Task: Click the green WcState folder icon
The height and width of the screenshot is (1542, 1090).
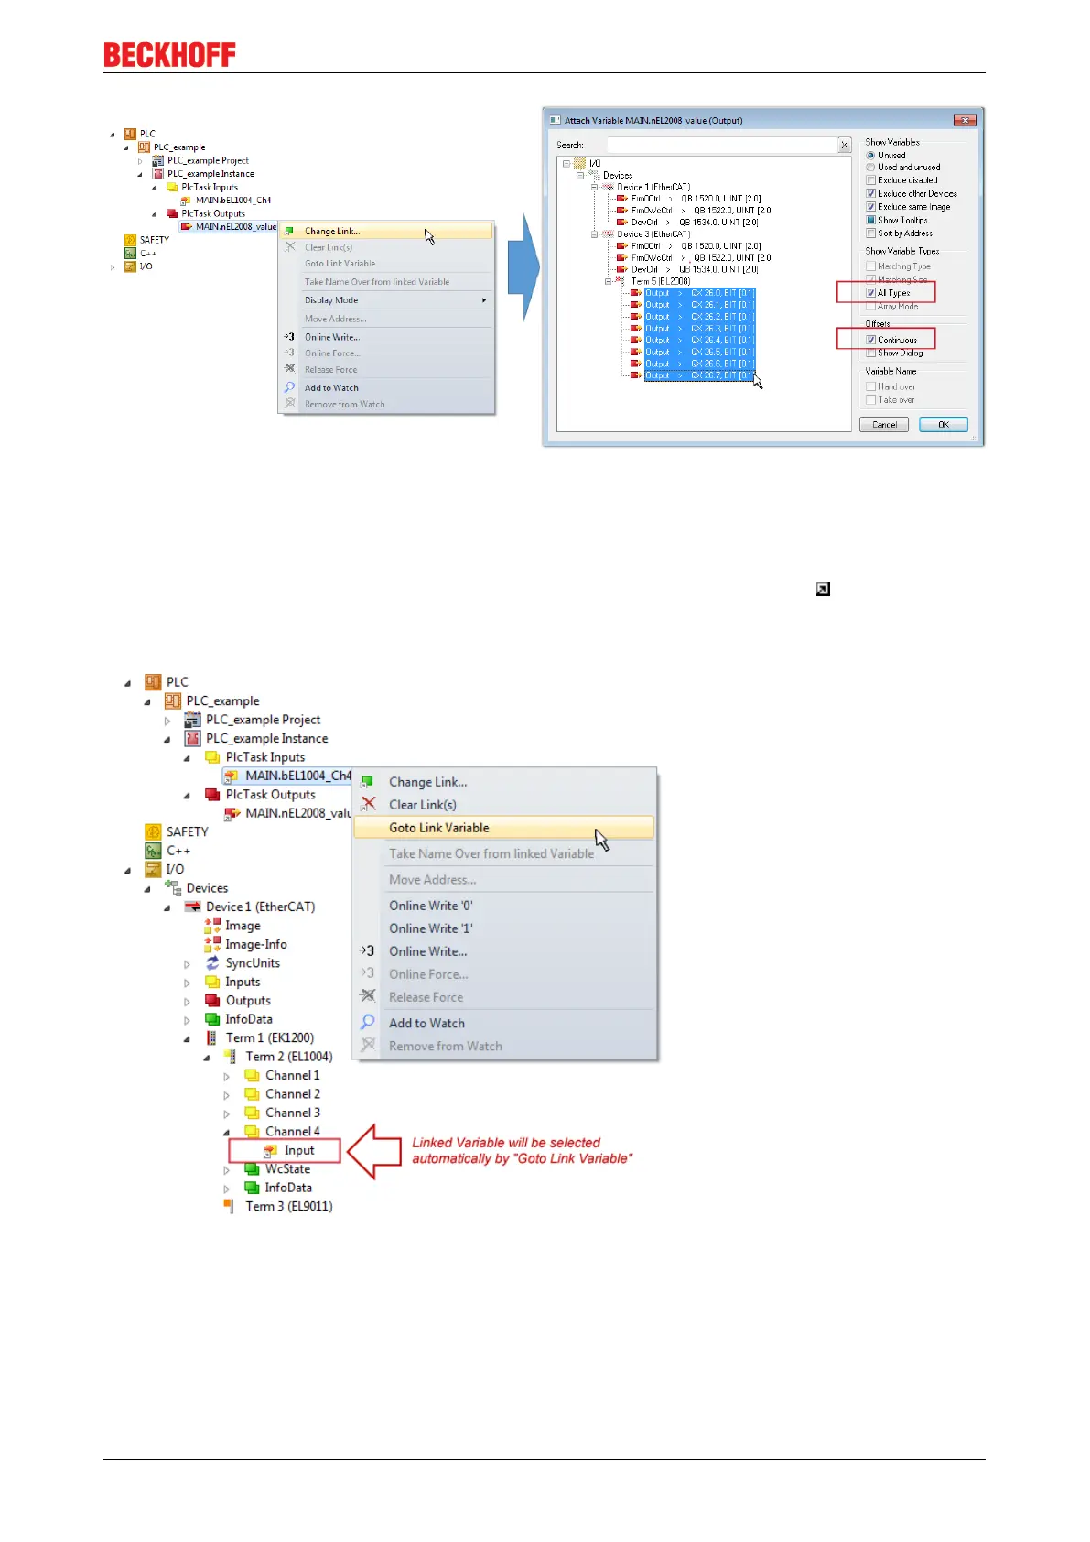Action: point(252,1169)
